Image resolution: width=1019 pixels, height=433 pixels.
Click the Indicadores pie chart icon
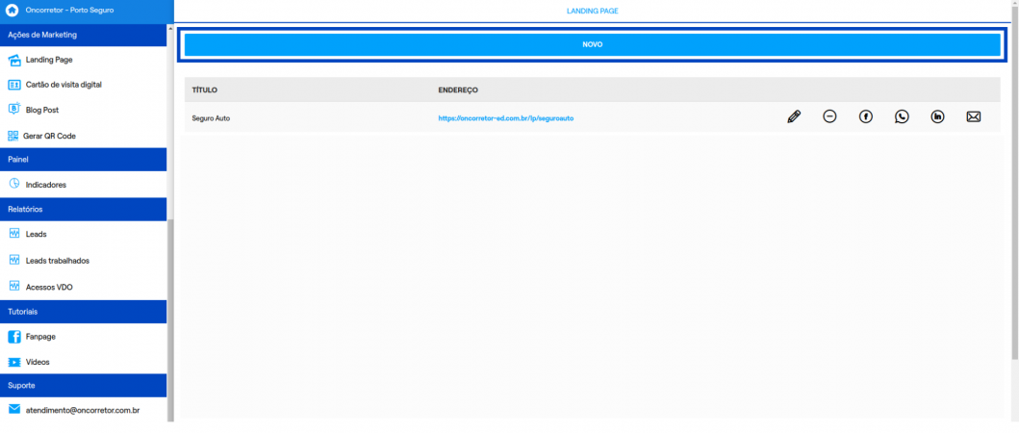(x=14, y=184)
